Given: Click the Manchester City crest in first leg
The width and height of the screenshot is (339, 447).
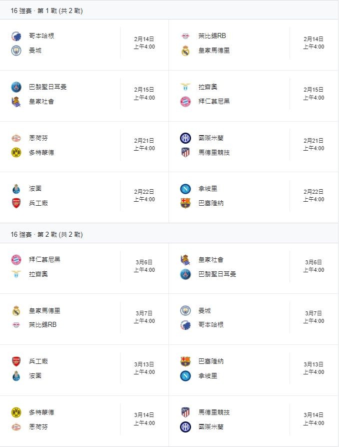Looking at the screenshot, I should tap(16, 51).
